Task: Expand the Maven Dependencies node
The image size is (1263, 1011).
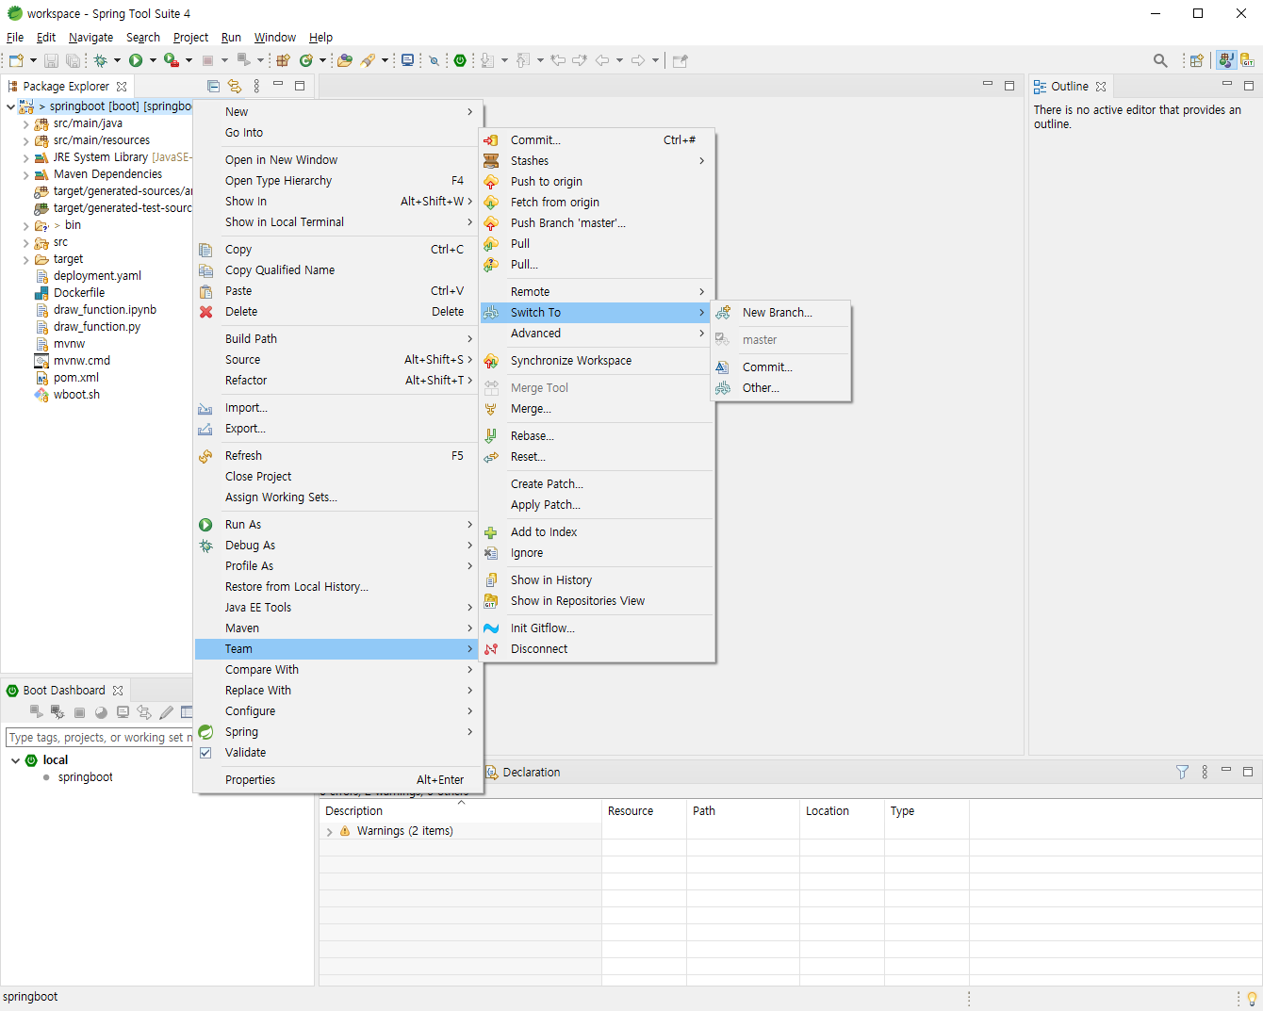Action: (x=25, y=174)
